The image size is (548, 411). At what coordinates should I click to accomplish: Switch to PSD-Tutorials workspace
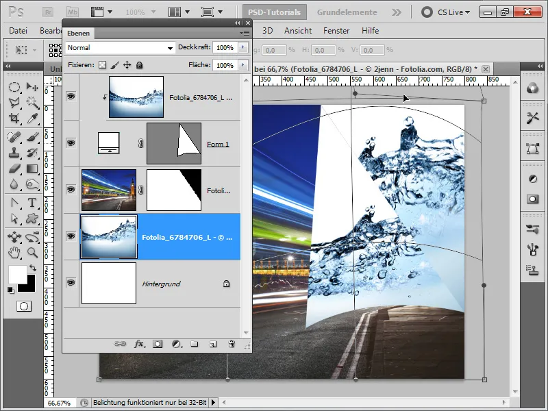point(275,12)
